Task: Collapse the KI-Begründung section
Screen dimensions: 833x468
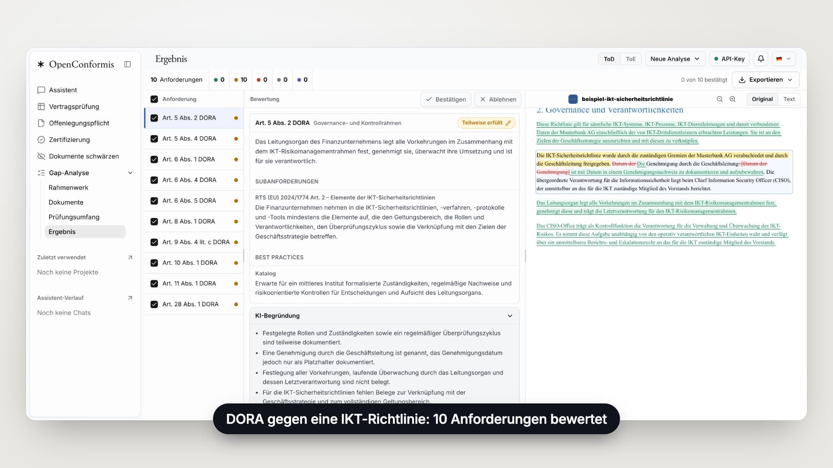Action: click(510, 316)
